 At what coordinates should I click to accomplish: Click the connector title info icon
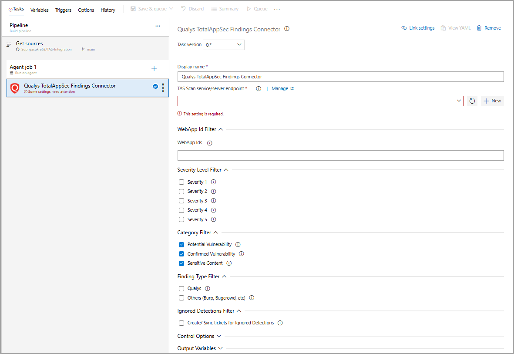pos(287,29)
